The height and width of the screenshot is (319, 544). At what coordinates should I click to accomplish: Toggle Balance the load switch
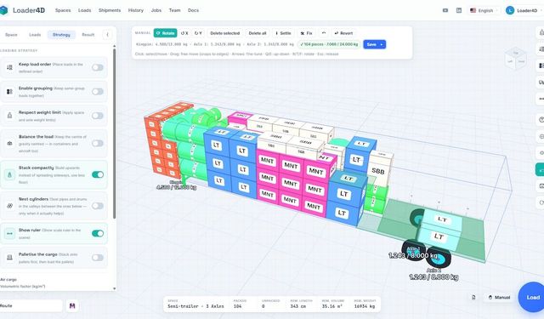(x=98, y=144)
